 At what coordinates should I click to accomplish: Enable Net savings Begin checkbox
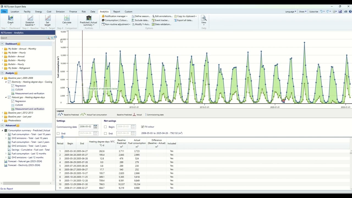point(105,127)
